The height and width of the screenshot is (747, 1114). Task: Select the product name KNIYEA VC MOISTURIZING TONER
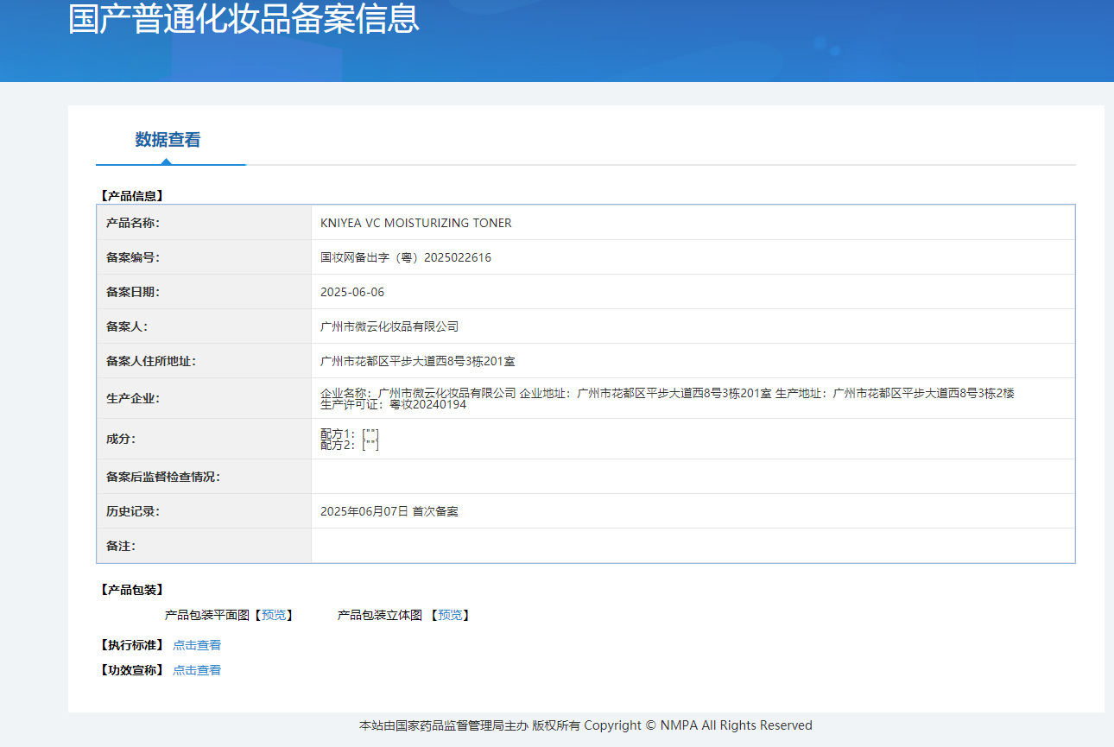tap(415, 222)
